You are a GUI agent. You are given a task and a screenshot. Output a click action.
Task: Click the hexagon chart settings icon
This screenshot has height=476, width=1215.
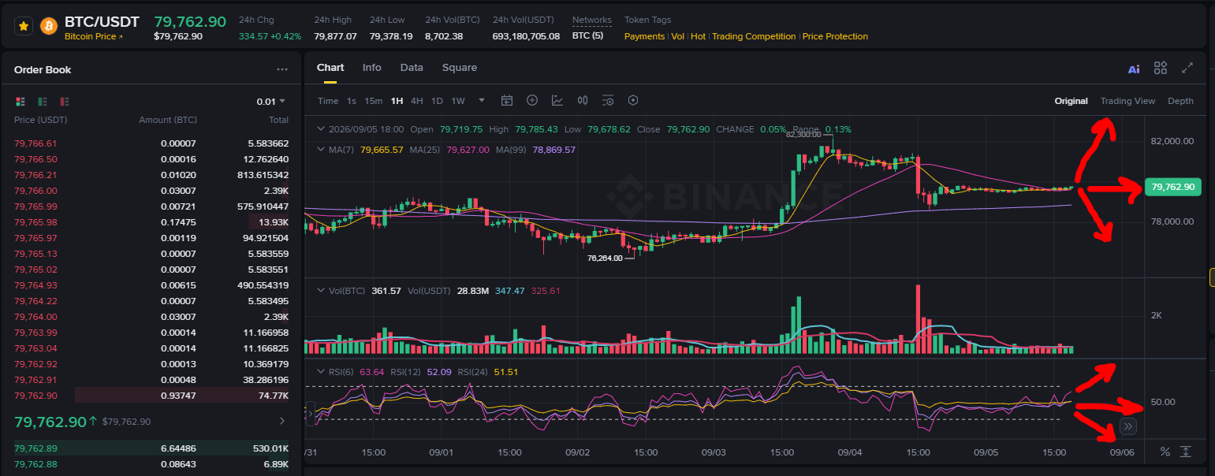[632, 100]
